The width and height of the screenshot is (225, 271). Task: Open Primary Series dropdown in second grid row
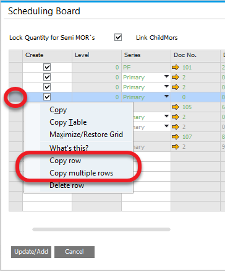166,76
